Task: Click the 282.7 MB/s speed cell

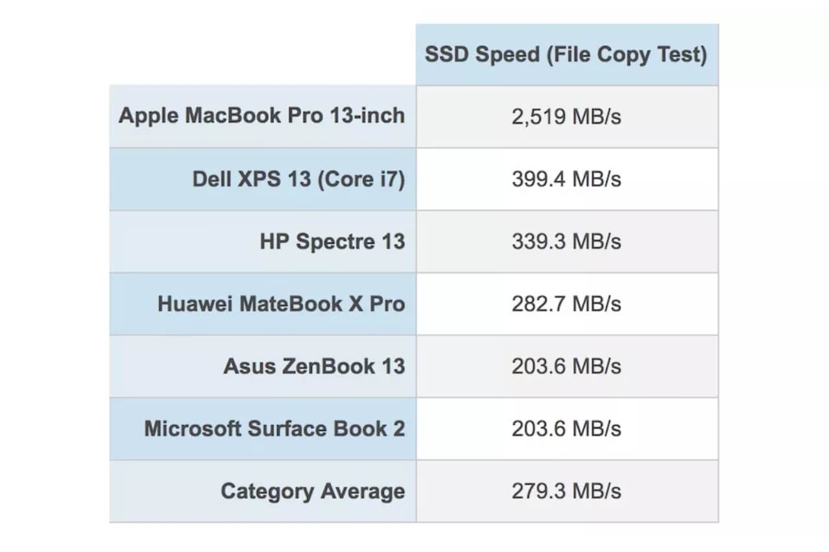Action: (x=567, y=304)
